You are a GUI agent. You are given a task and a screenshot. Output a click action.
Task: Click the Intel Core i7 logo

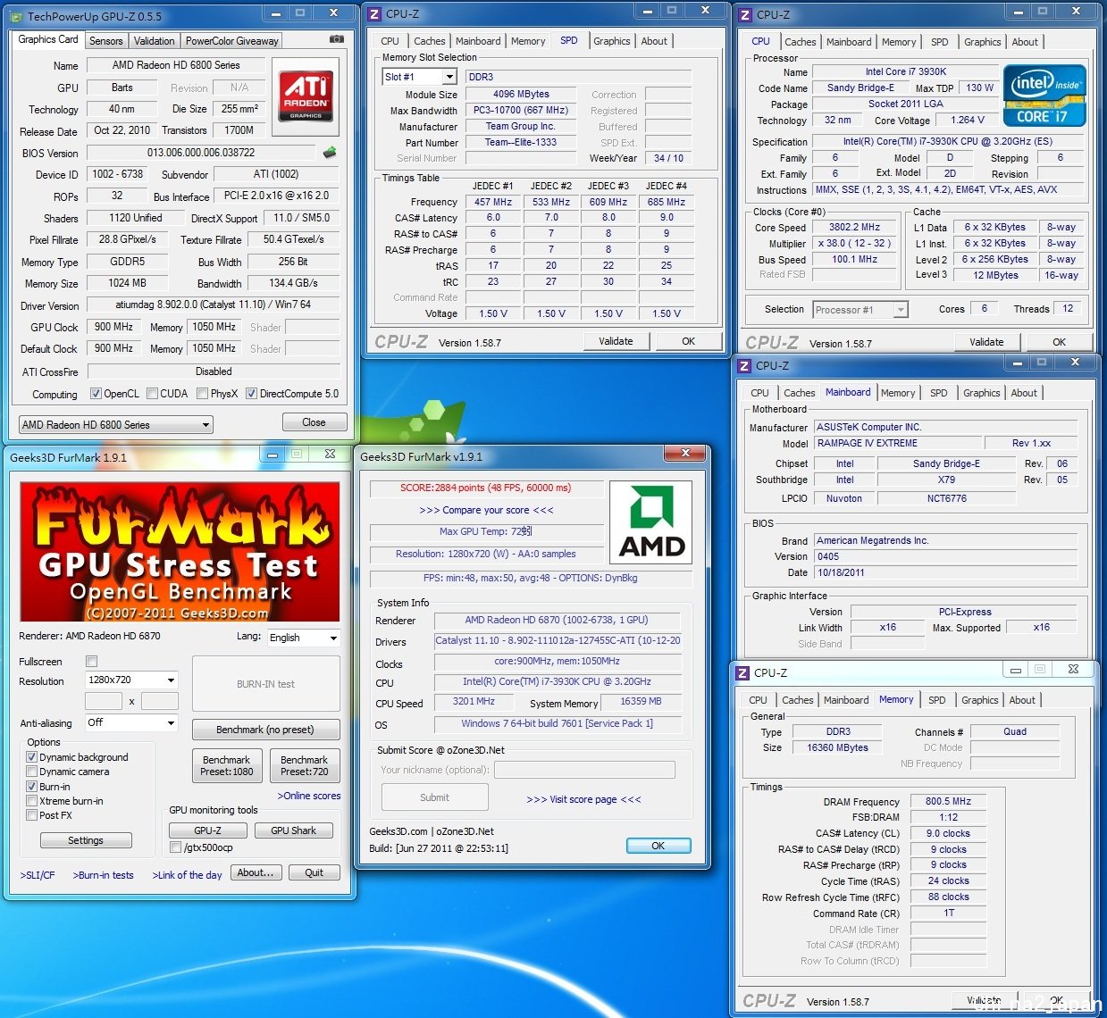tap(1044, 96)
